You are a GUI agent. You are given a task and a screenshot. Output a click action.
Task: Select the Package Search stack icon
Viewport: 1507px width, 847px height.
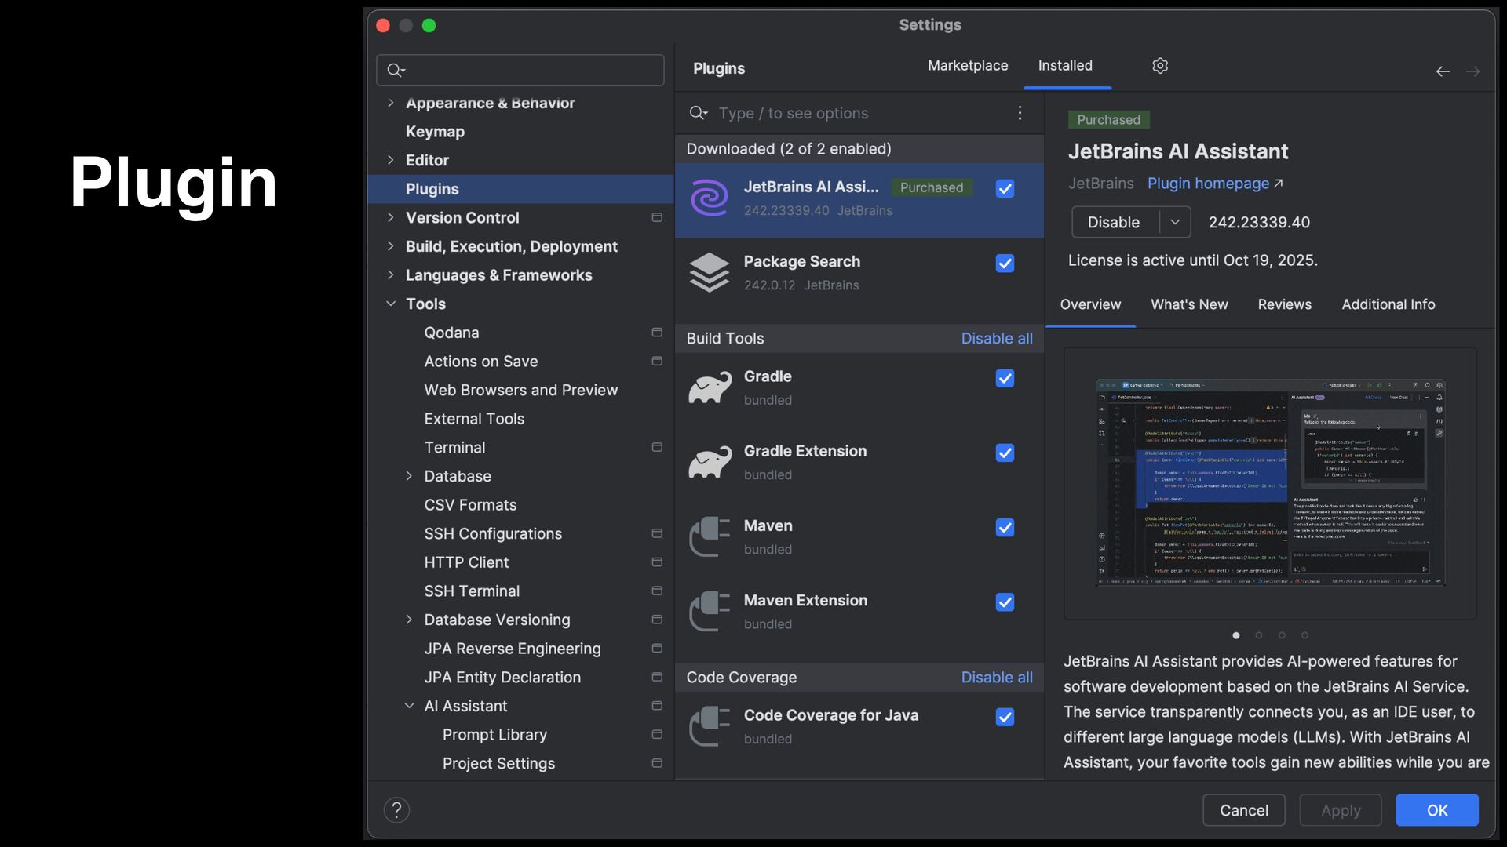tap(710, 272)
